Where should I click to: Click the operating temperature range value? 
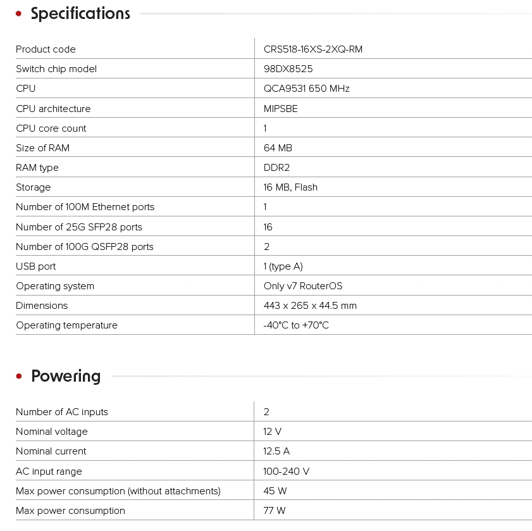coord(296,325)
